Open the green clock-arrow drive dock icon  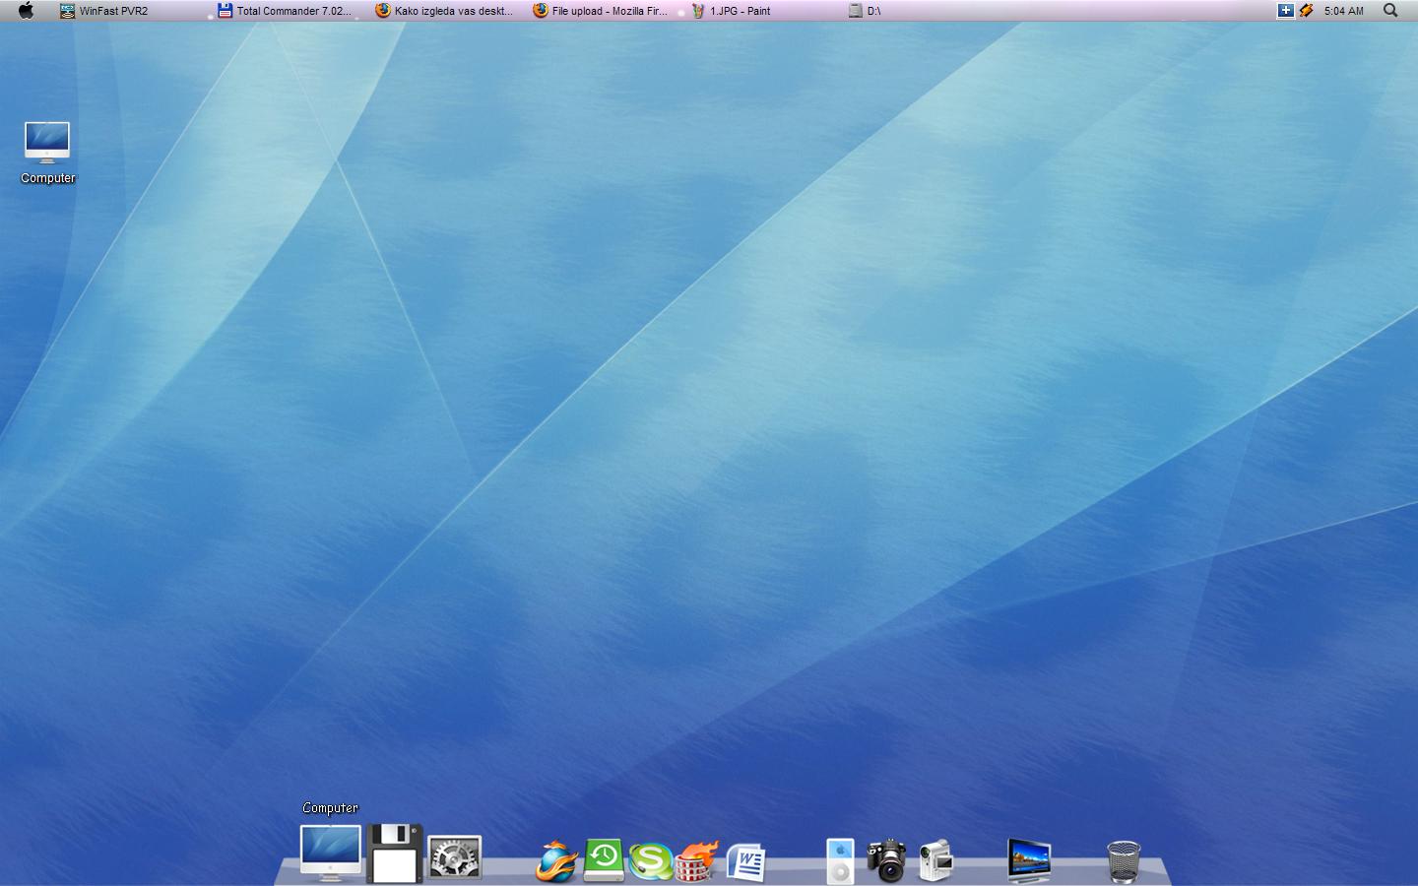[604, 859]
